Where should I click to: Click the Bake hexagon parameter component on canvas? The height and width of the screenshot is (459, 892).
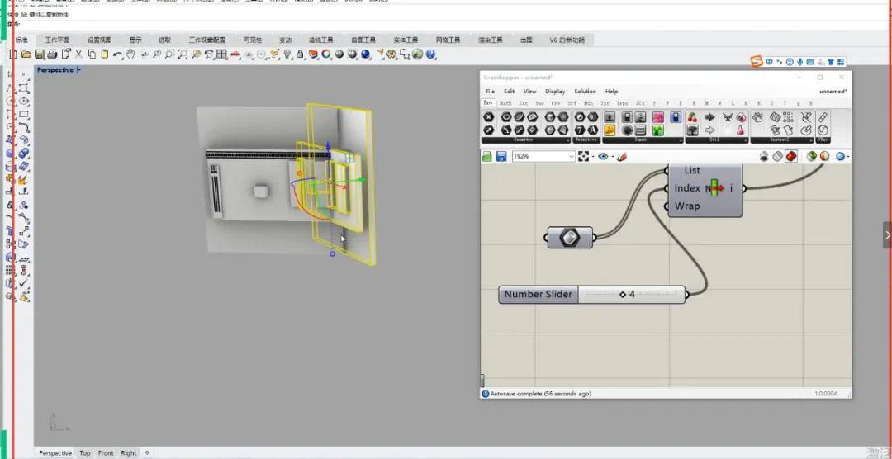point(569,238)
